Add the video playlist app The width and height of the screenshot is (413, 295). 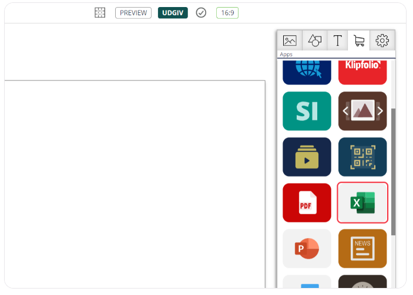point(307,157)
